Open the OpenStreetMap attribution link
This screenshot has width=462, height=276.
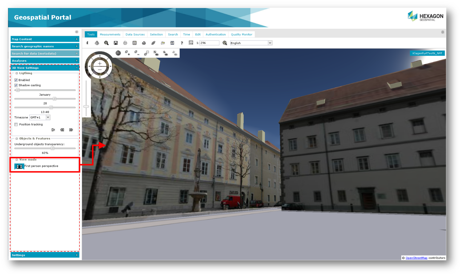[x=416, y=258]
